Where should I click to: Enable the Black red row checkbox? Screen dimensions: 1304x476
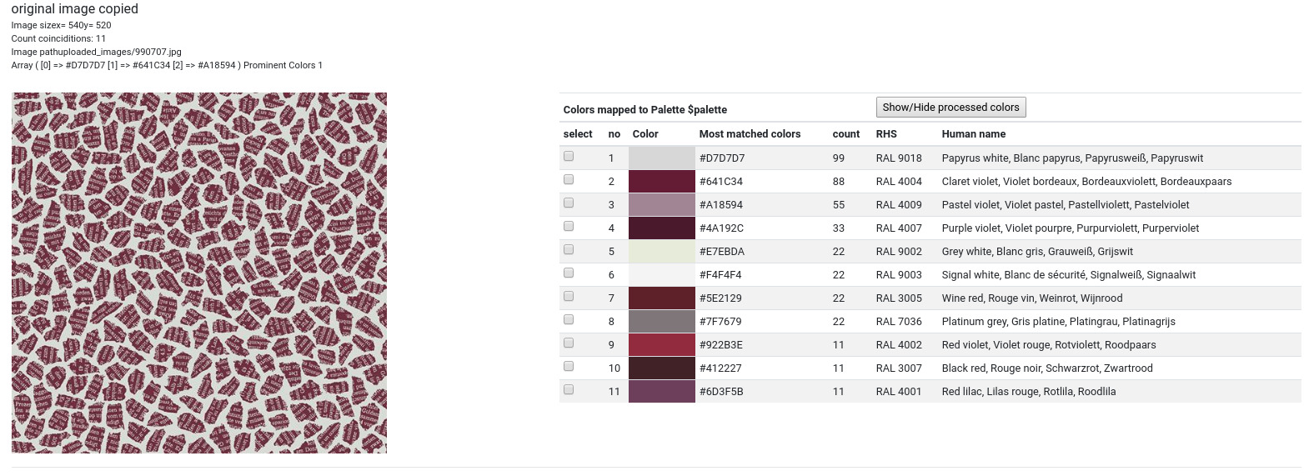[569, 366]
